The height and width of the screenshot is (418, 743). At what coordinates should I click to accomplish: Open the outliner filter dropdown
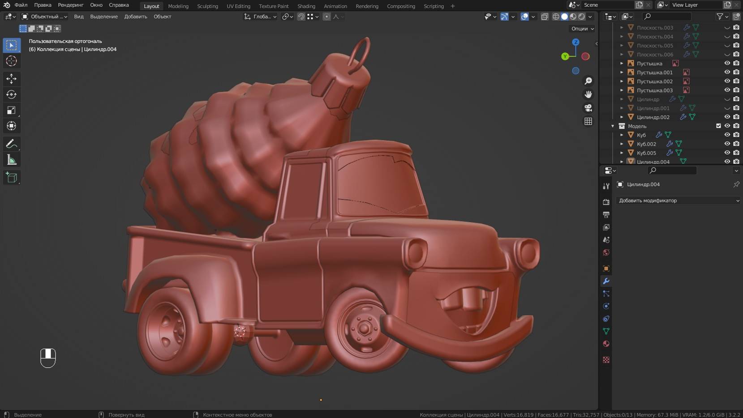point(722,17)
